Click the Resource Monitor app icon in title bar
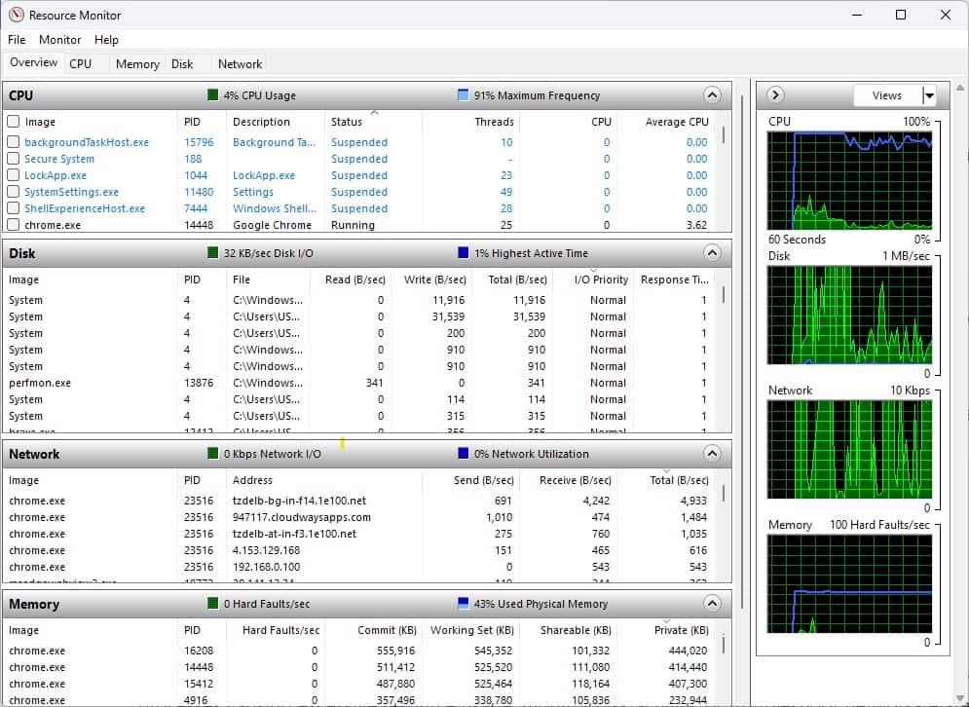Viewport: 969px width, 707px height. click(x=17, y=15)
